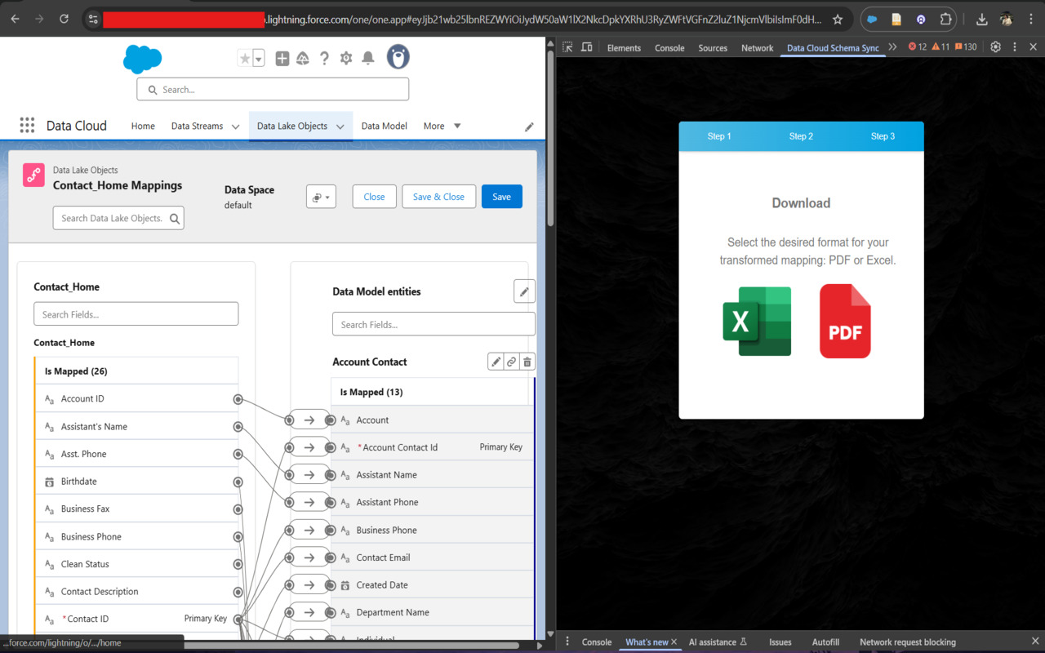Select the Birthdate source field
1045x653 pixels.
136,482
